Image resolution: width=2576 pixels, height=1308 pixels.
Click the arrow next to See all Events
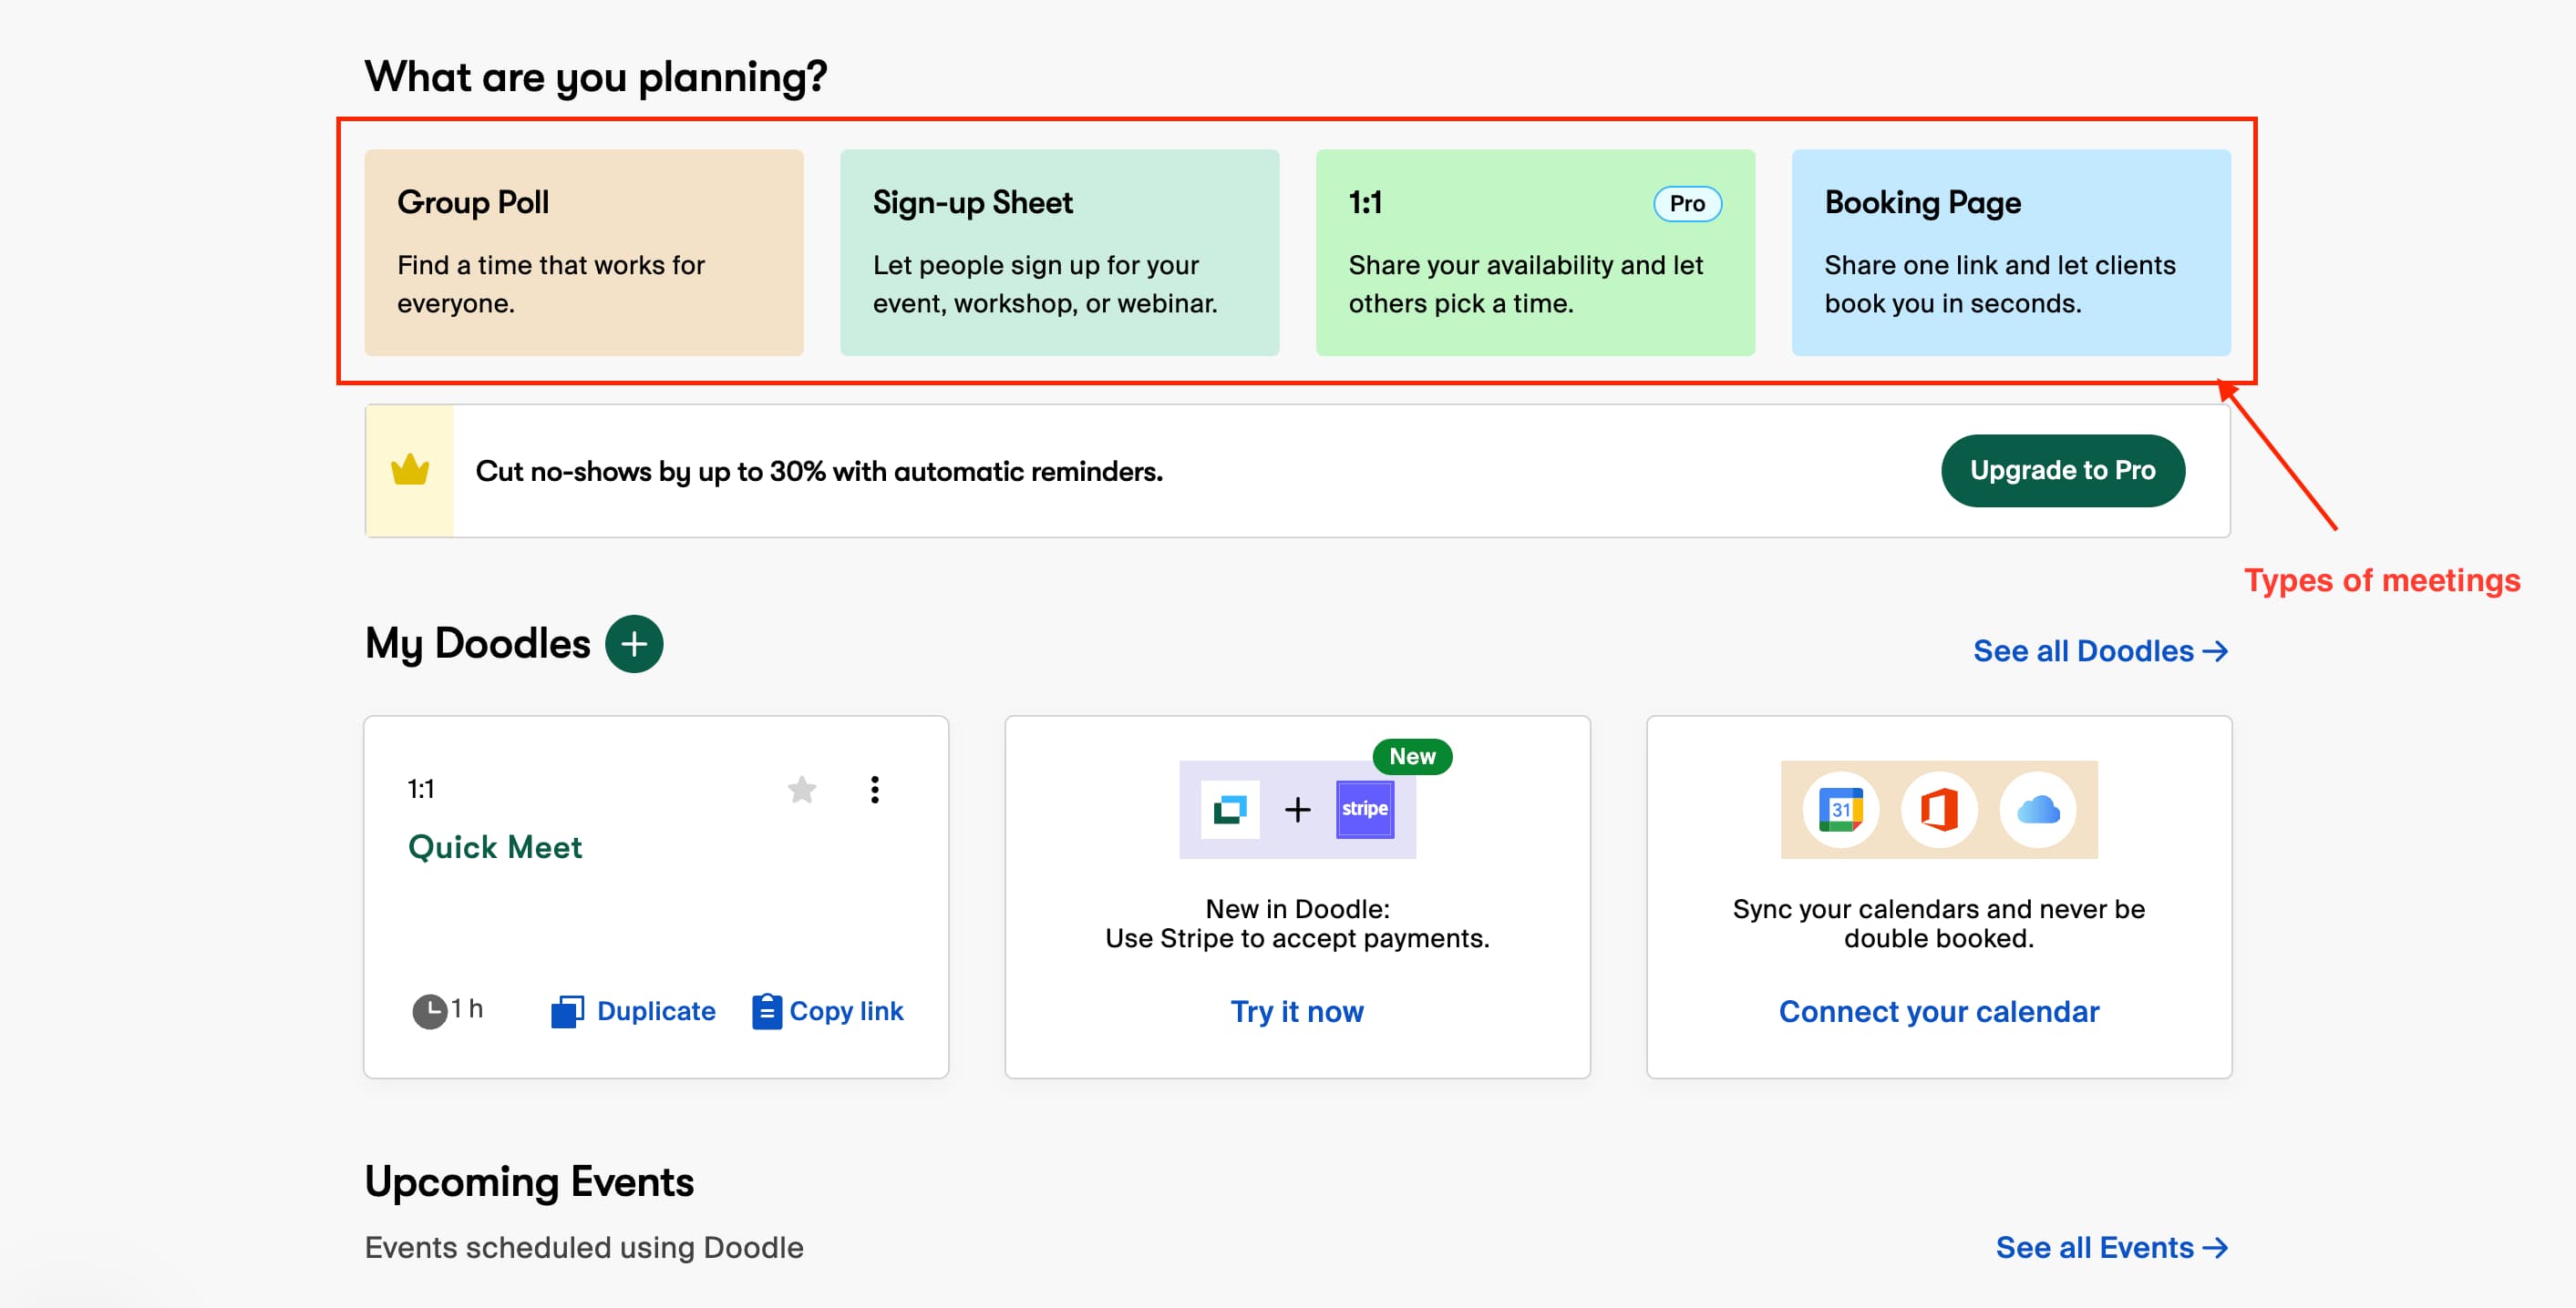pos(2216,1248)
